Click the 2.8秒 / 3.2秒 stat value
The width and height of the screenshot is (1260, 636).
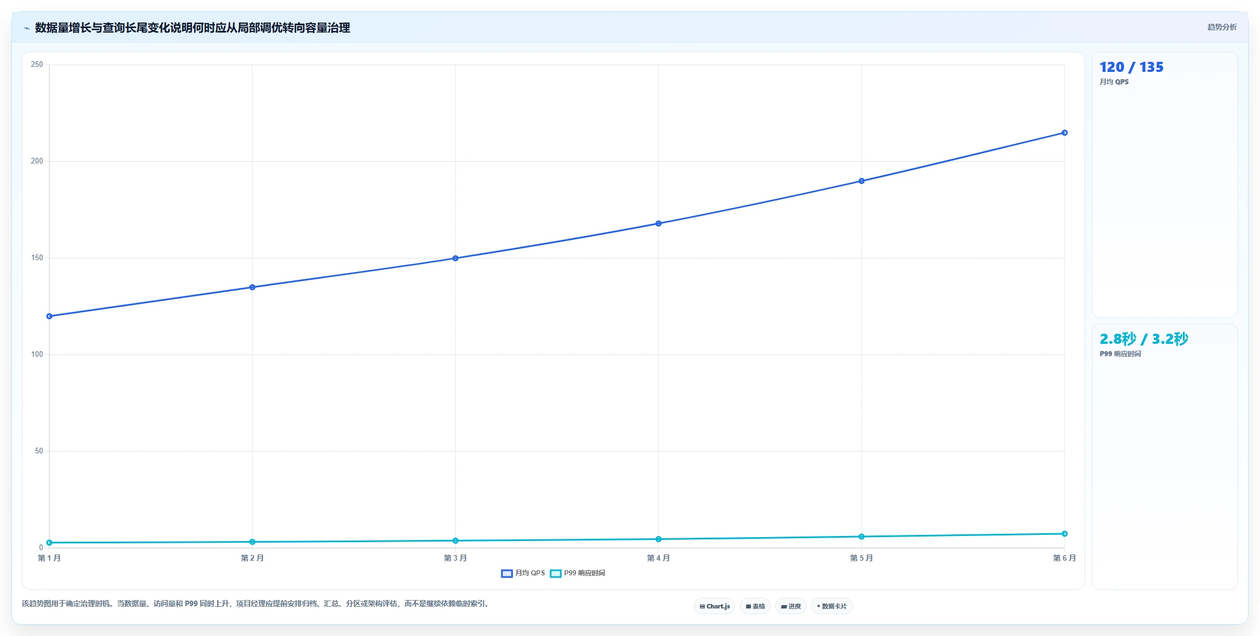point(1144,339)
